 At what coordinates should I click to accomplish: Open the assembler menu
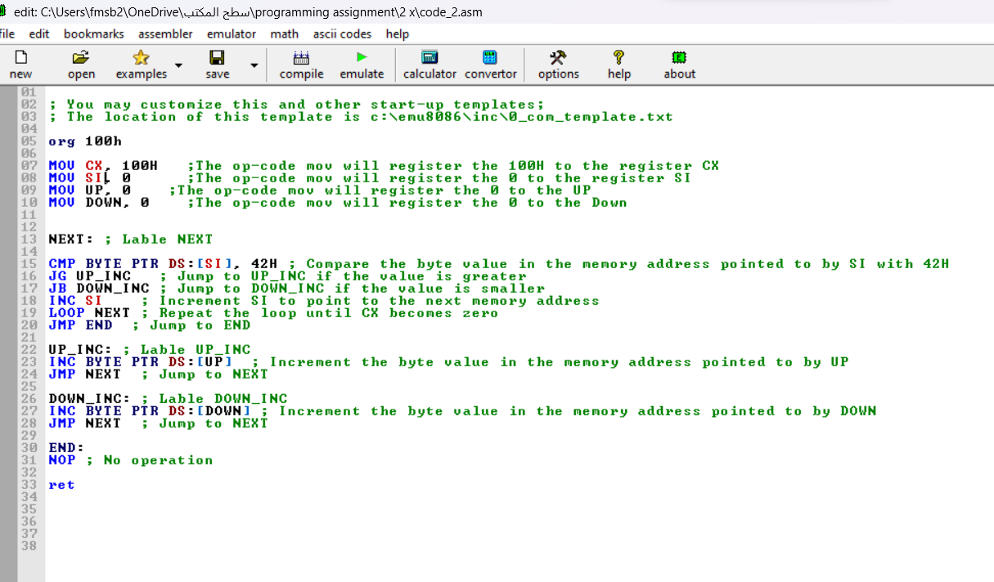coord(165,34)
